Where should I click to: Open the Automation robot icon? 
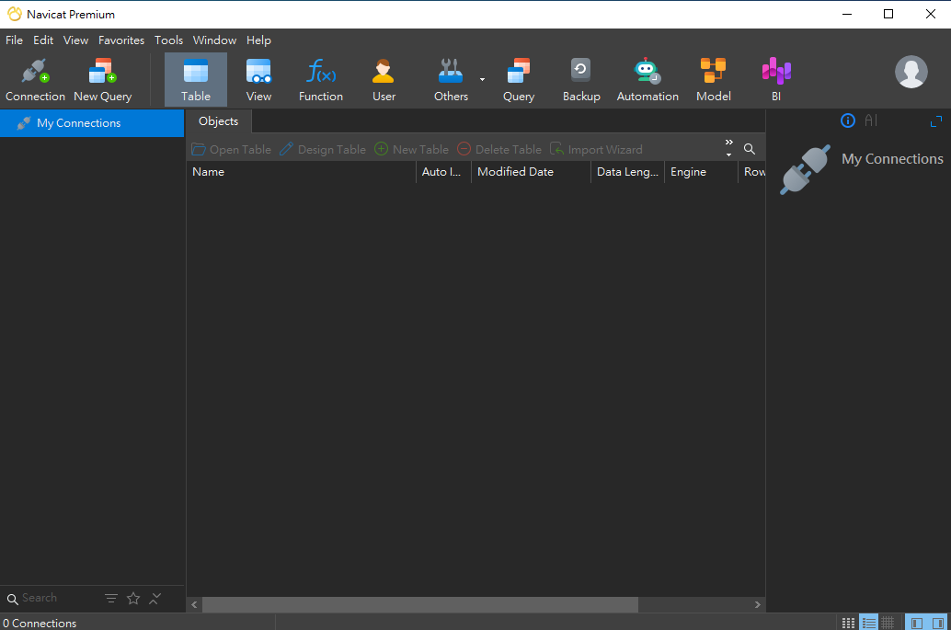[647, 79]
